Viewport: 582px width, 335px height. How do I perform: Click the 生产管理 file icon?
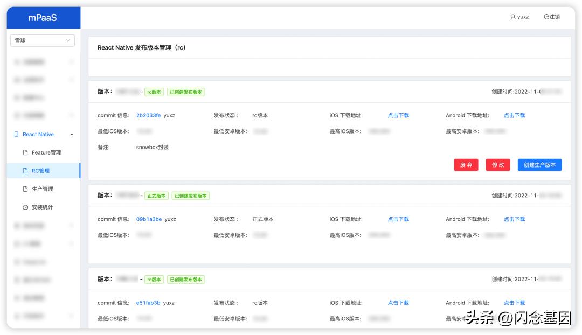(25, 189)
